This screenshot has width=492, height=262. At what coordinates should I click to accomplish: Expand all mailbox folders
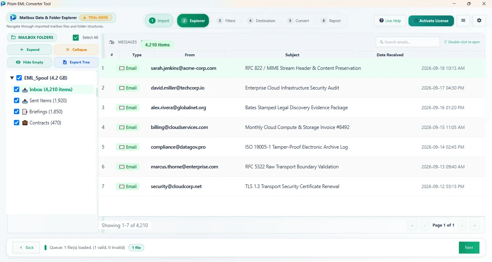click(x=30, y=50)
